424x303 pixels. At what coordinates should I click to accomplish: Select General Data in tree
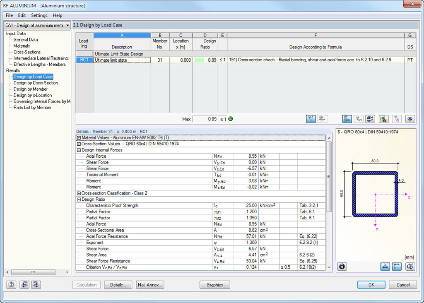click(x=26, y=40)
